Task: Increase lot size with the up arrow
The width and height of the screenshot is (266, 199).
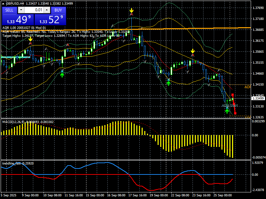Action: coord(47,10)
